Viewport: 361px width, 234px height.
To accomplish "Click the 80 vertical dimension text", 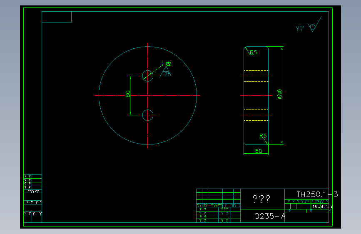I will click(x=127, y=94).
